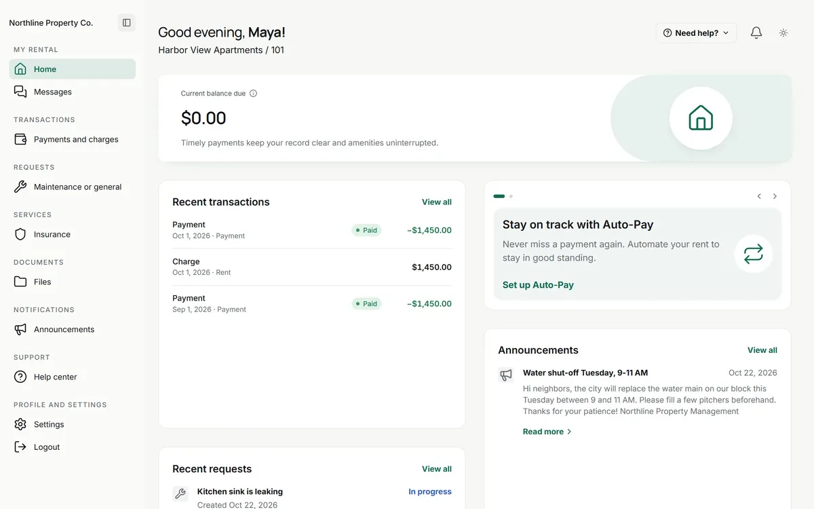This screenshot has width=814, height=509.
Task: Click the Maintenance wrench icon in sidebar
Action: pyautogui.click(x=20, y=187)
